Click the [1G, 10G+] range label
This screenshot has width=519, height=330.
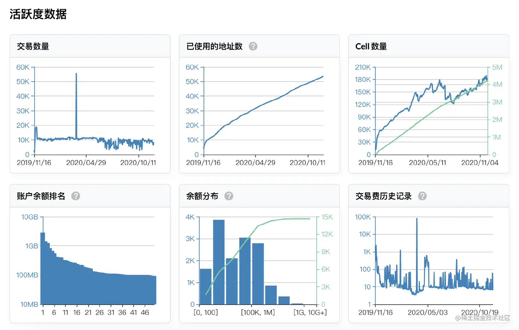[310, 313]
